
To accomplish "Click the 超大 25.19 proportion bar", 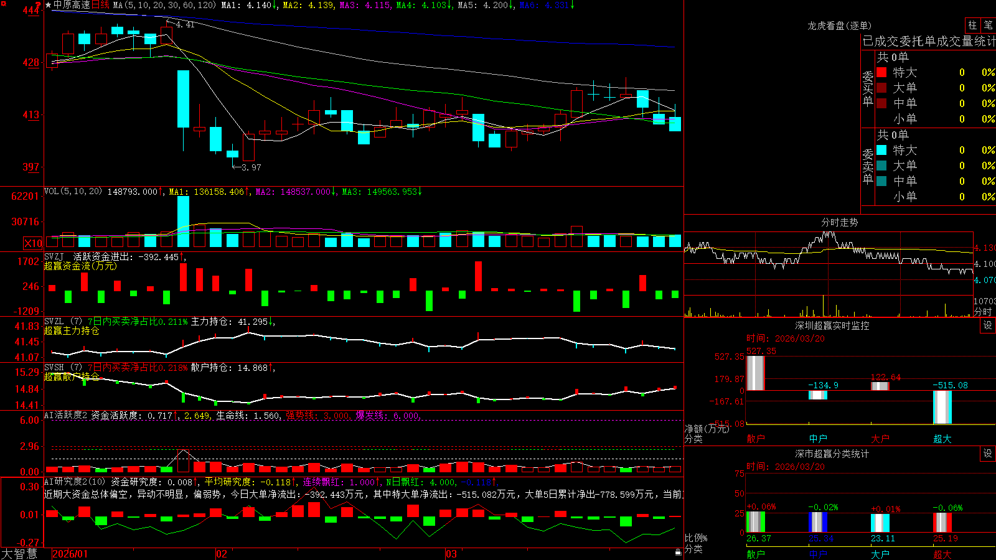I will pyautogui.click(x=942, y=523).
